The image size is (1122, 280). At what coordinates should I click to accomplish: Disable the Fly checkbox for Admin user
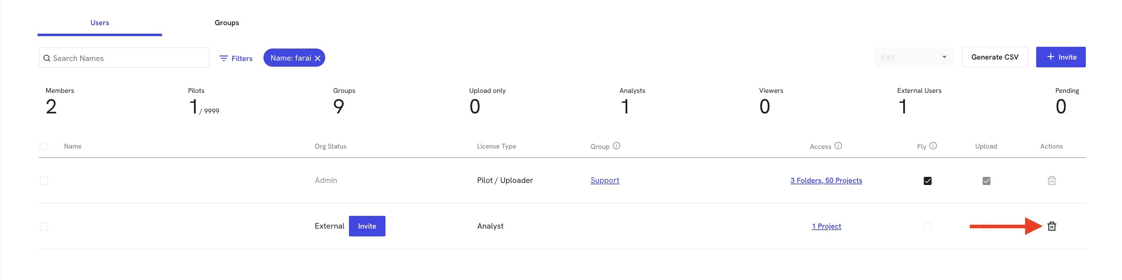(927, 180)
